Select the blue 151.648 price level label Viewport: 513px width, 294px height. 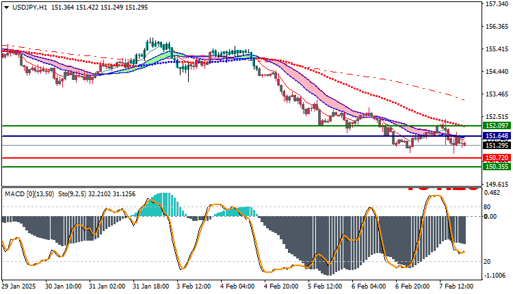[497, 136]
